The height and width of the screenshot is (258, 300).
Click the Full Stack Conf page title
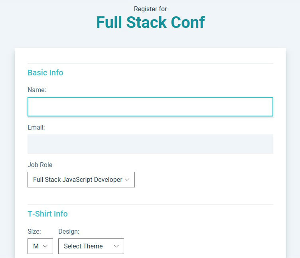tap(150, 22)
